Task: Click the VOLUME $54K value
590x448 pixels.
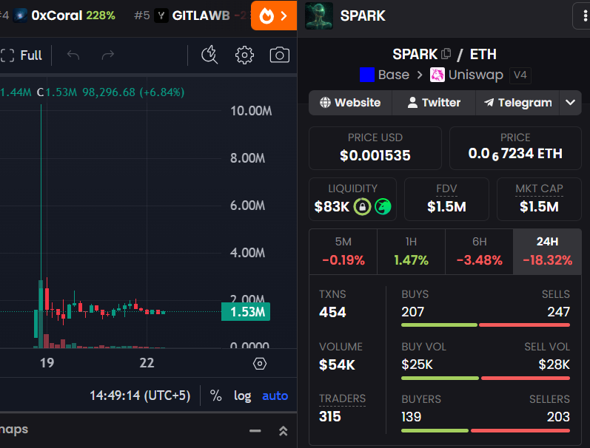Action: (337, 364)
